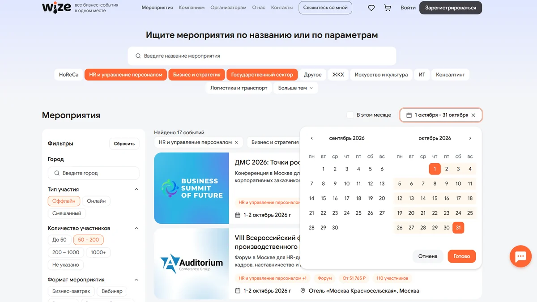Screen dimensions: 537x302
Task: Select the Не указано participants filter
Action: 65,265
